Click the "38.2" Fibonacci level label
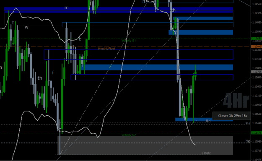 (x=248, y=123)
